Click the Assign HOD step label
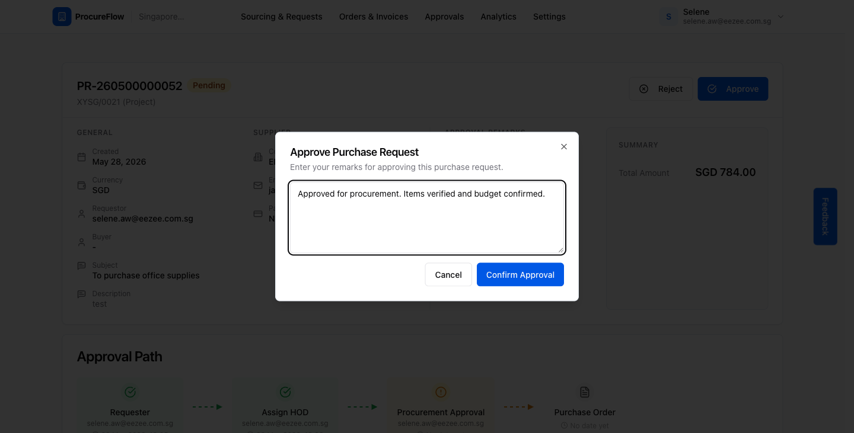 (x=285, y=412)
